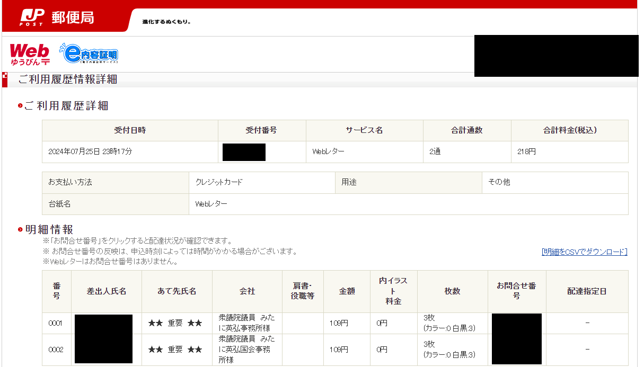Click the サービス名 column header
644x367 pixels.
(x=364, y=130)
